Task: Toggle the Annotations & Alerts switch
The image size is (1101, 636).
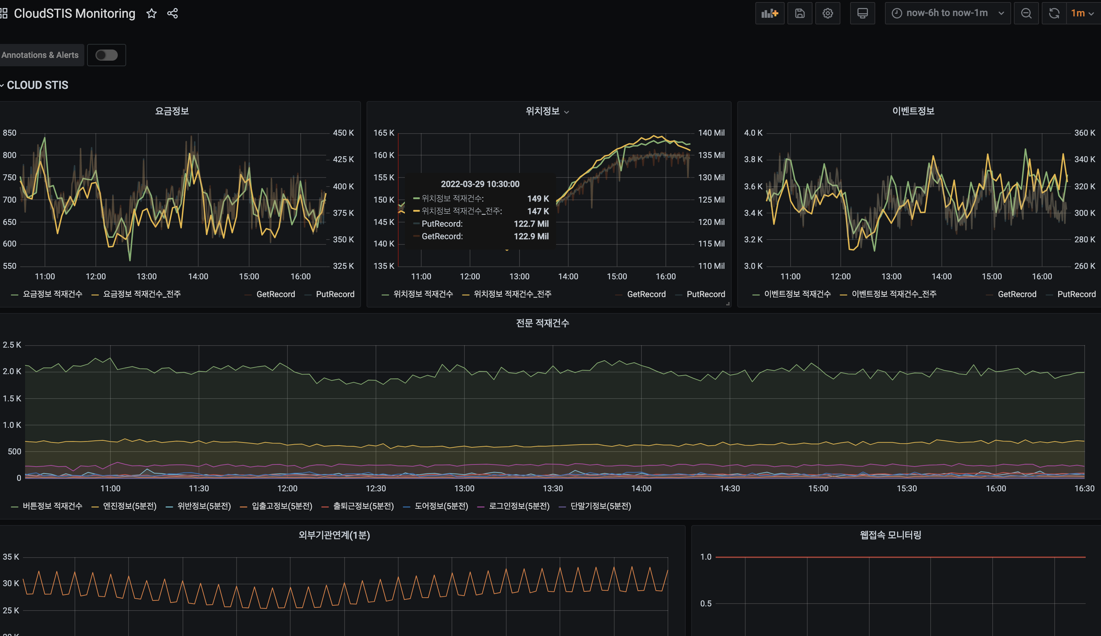Action: click(106, 54)
